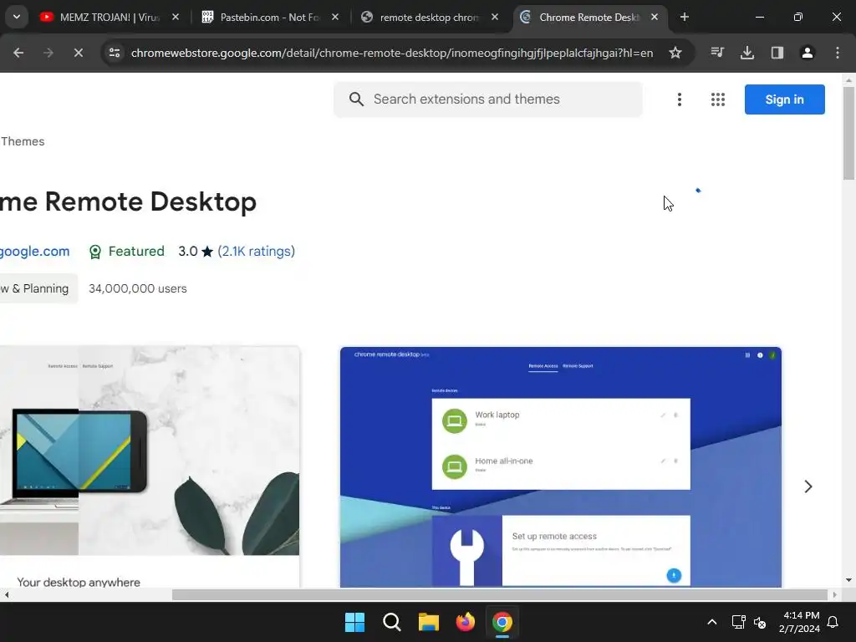Click the search magnifier icon in web store

click(x=356, y=99)
